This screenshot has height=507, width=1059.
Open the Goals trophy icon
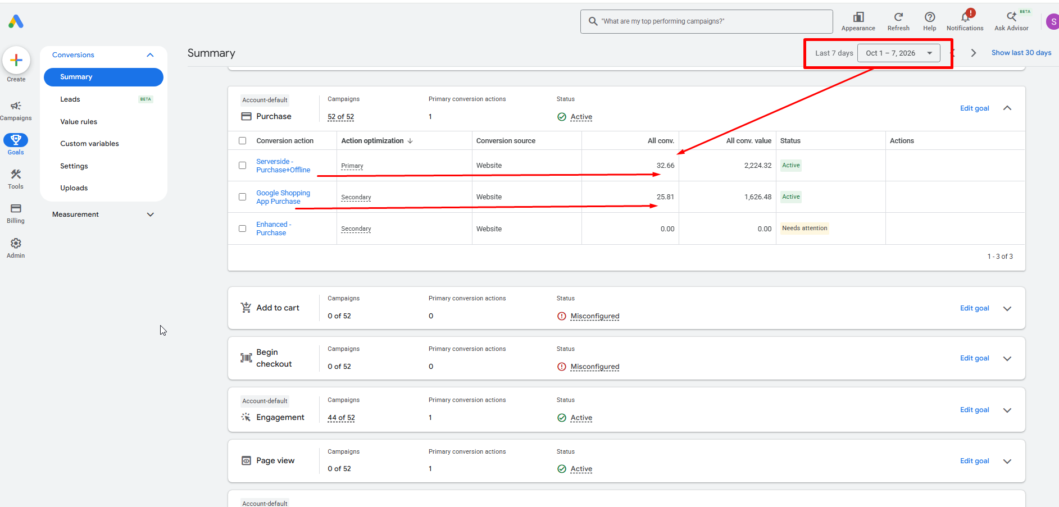click(16, 140)
